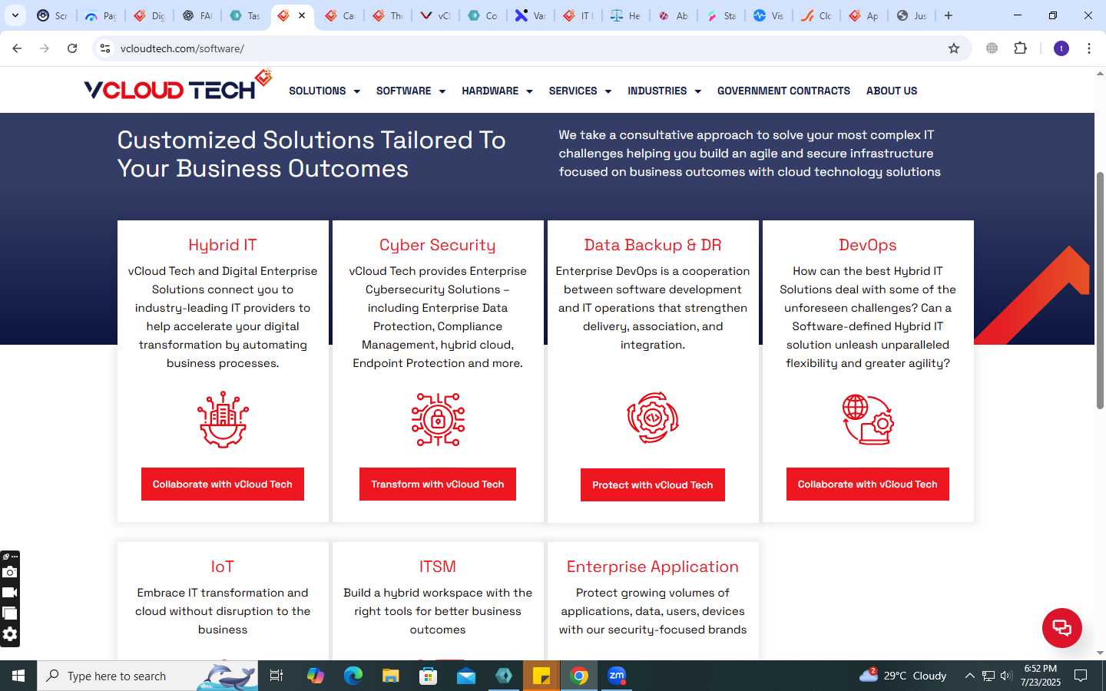Click the screenshot camera icon on left overlay
The image size is (1106, 691).
click(x=10, y=572)
